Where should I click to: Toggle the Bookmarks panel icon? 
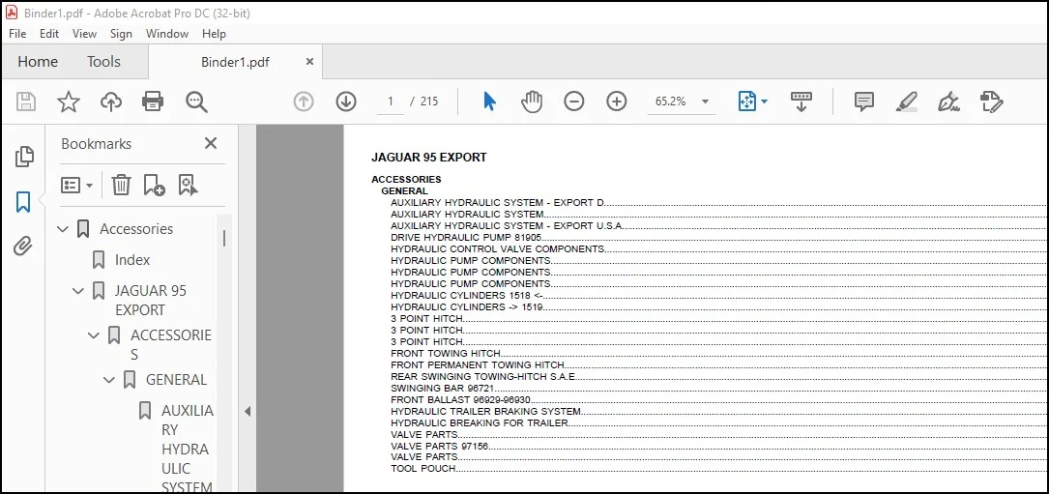(x=23, y=201)
